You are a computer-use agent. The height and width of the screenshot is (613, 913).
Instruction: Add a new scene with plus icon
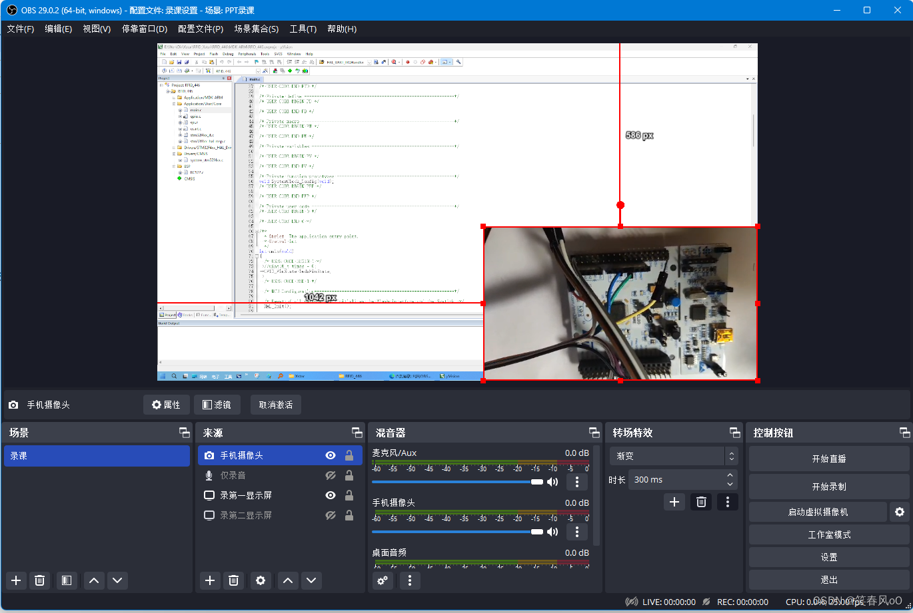(x=17, y=580)
